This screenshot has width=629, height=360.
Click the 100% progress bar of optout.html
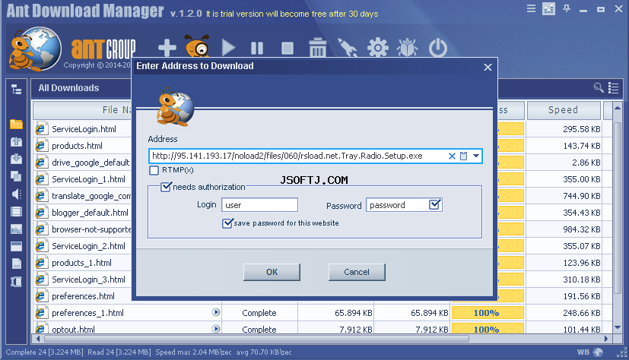[x=488, y=329]
